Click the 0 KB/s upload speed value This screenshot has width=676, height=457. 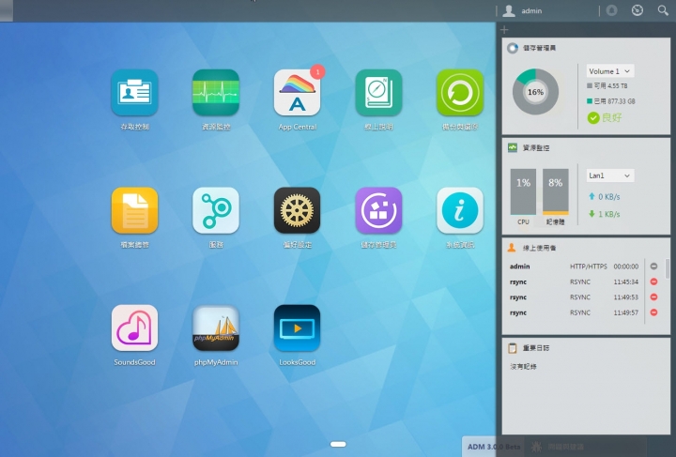click(608, 197)
